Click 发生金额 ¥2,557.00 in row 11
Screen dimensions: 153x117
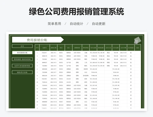point(93,86)
